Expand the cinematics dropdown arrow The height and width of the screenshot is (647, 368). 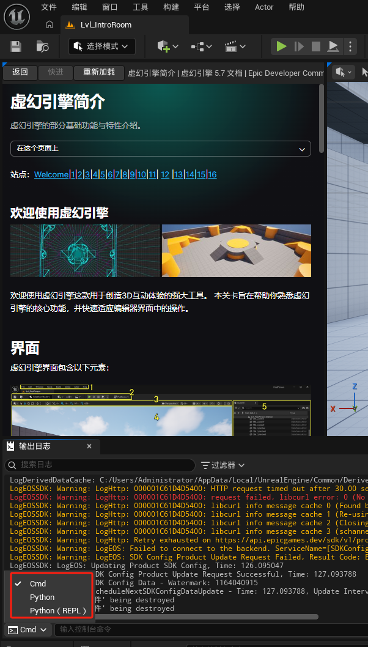pos(242,46)
